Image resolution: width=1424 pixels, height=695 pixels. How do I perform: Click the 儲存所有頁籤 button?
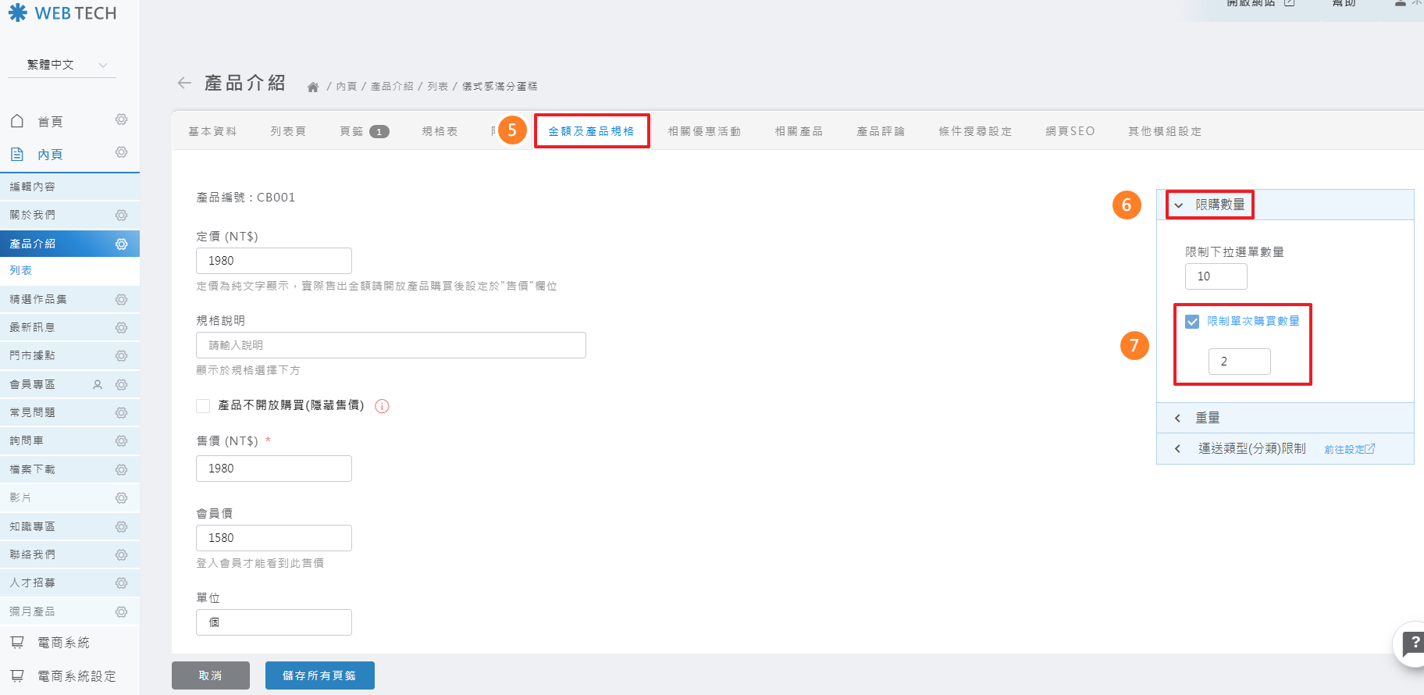[319, 675]
